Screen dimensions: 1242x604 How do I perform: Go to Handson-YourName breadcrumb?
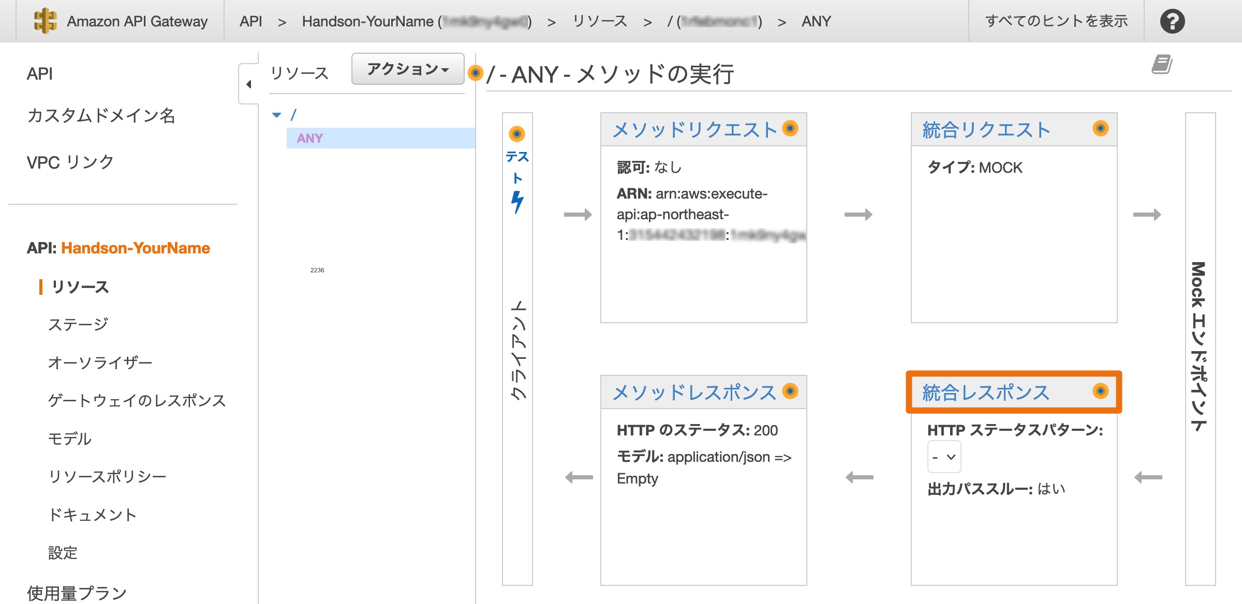tap(417, 21)
